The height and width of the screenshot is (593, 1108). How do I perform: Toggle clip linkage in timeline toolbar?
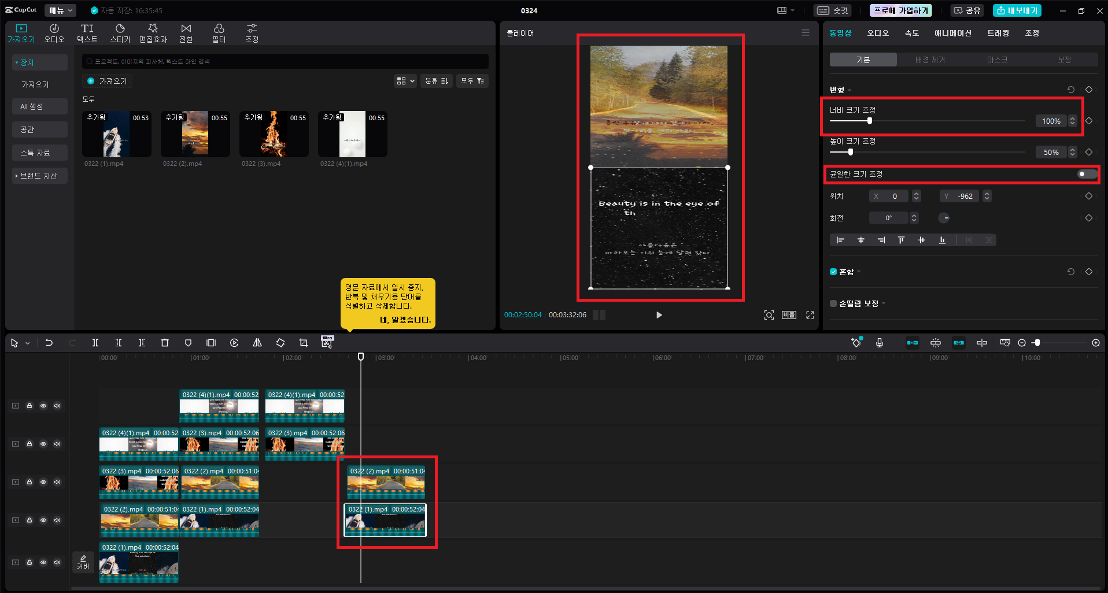tap(959, 343)
